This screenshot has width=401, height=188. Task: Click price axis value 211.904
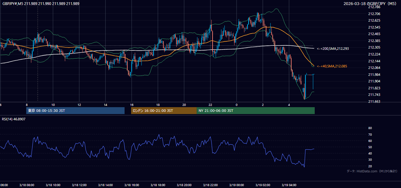pos(374,81)
